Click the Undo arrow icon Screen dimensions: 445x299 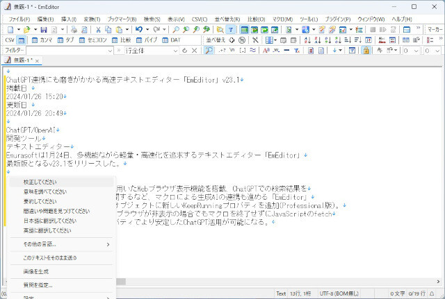(139, 29)
